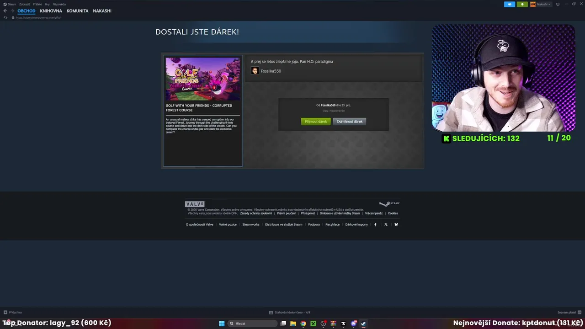This screenshot has width=585, height=329.
Task: Click the Steam logo in the menu bar
Action: tap(5, 4)
